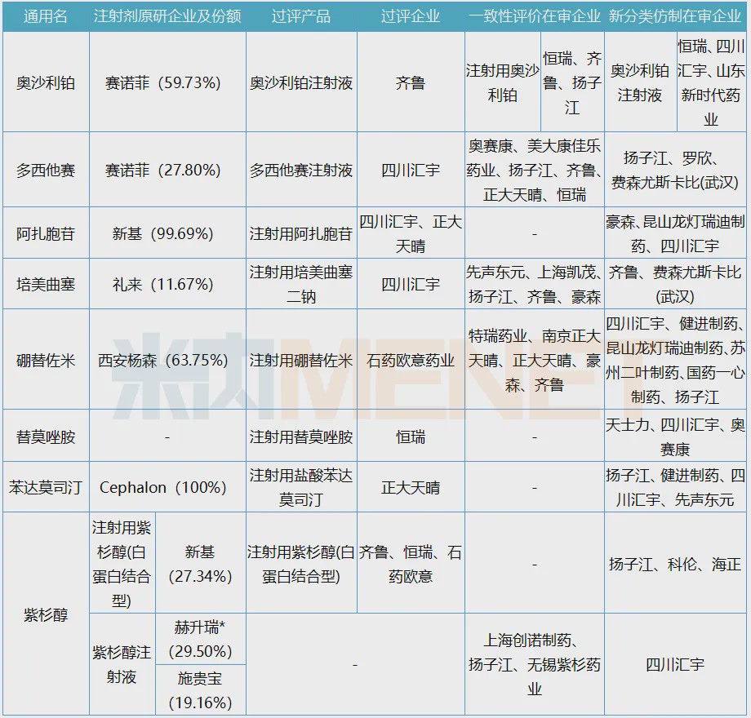Click the 注射用培美曲塞二钠 product cell
The image size is (751, 718).
[x=301, y=284]
